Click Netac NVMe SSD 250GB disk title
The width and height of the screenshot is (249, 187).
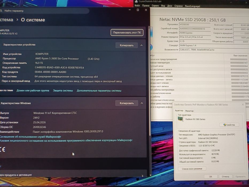coord(192,20)
